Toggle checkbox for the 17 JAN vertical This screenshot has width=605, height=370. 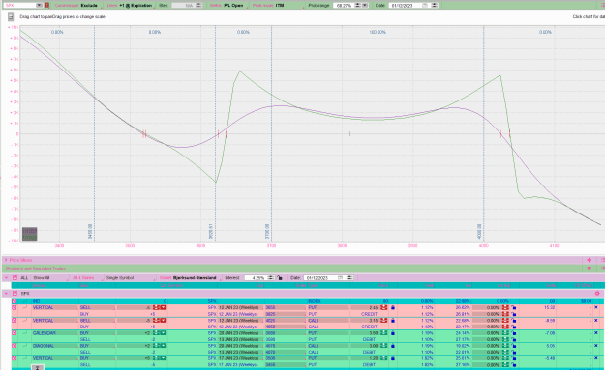click(x=15, y=358)
